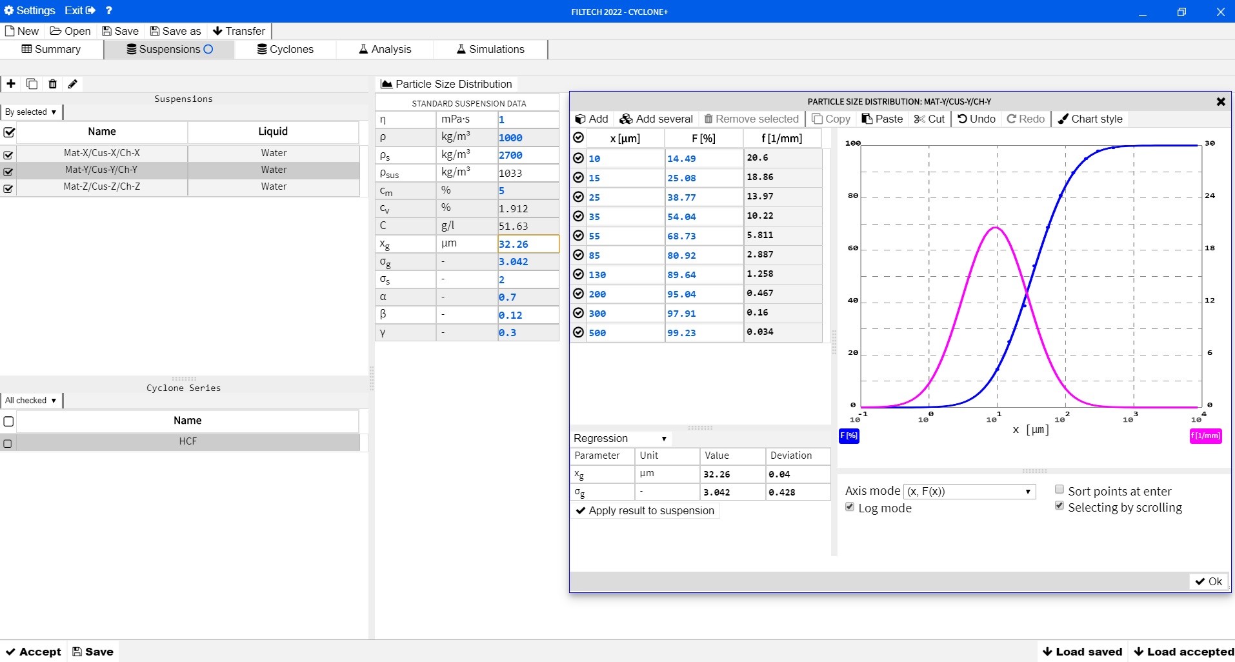Delete suspension with trash icon
Screen dimensions: 1235x662
click(53, 84)
